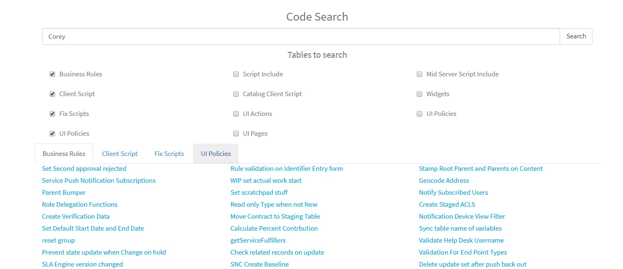The width and height of the screenshot is (623, 269).
Task: Enable the Script Include checkbox
Action: click(x=236, y=74)
